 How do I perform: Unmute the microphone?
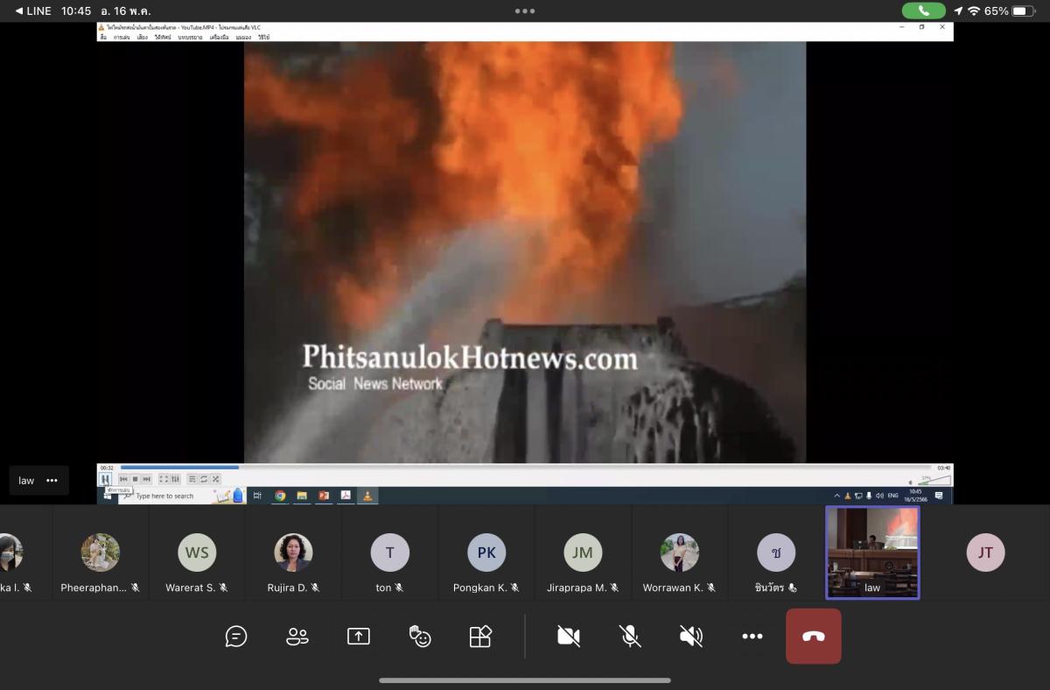[630, 637]
